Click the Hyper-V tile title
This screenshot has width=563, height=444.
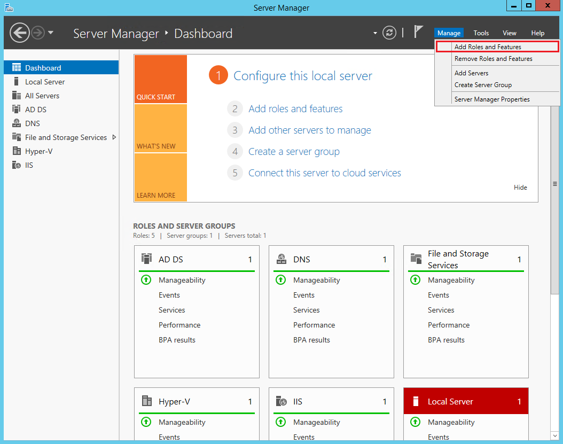[x=174, y=402]
